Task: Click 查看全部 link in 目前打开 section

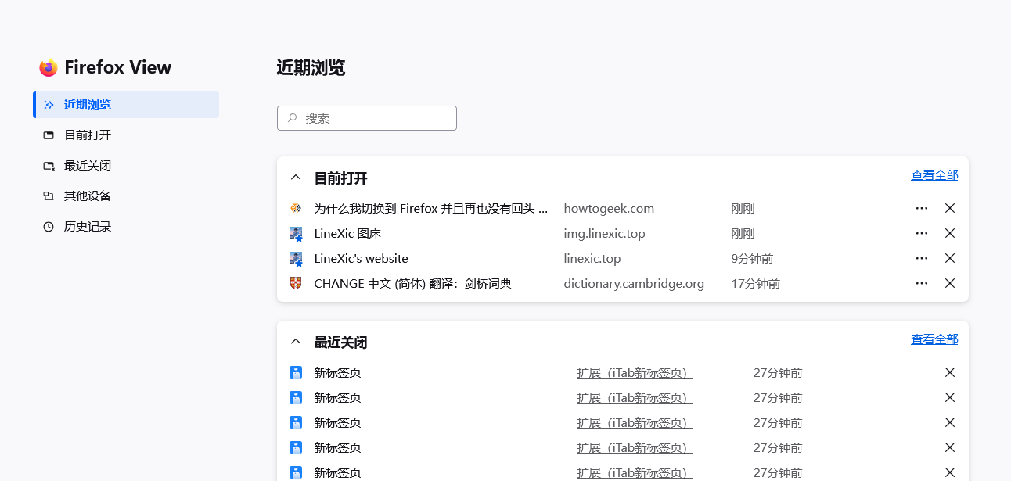Action: 934,175
